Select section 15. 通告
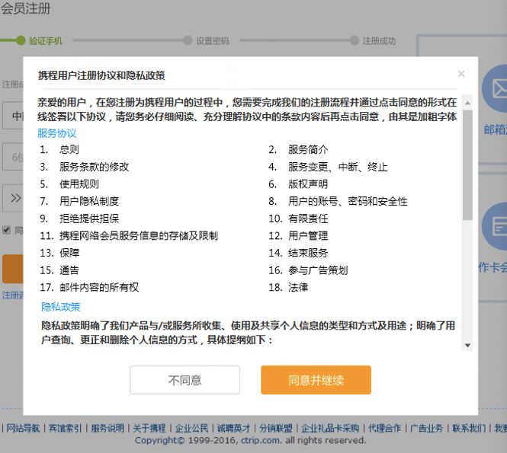Viewport: 507px width, 453px height. click(x=59, y=270)
